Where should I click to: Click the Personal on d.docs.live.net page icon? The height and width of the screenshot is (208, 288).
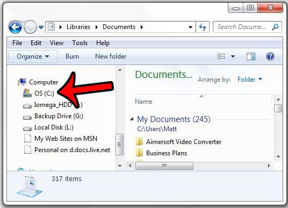click(27, 149)
